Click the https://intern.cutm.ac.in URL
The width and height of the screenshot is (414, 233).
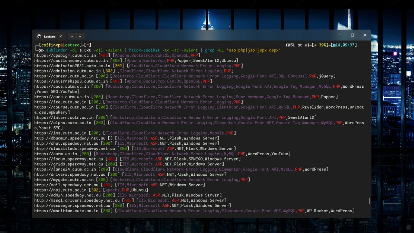pyautogui.click(x=64, y=118)
